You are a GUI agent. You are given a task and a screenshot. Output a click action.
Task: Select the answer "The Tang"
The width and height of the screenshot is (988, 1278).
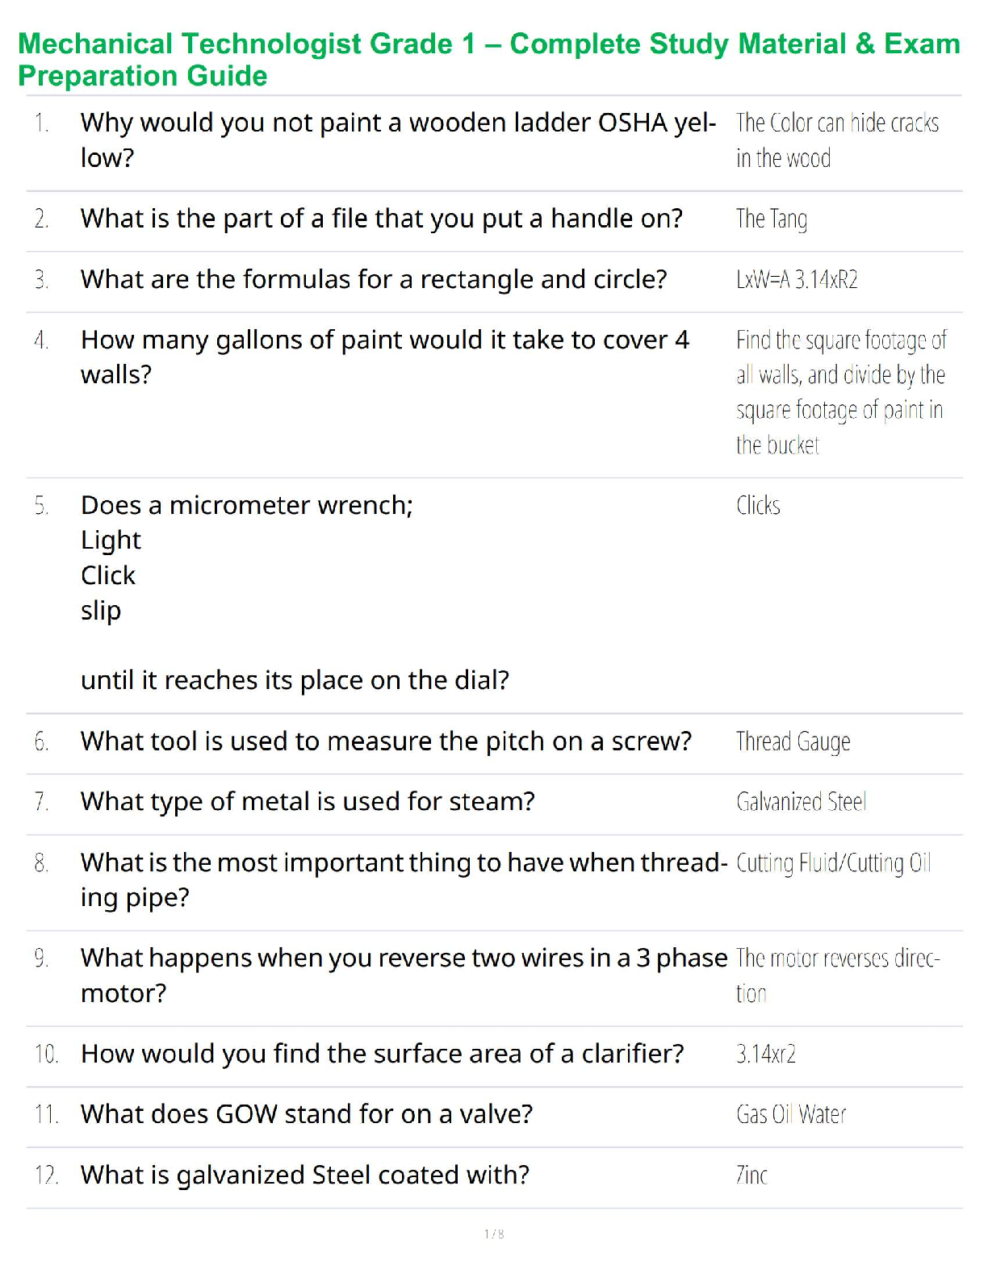coord(771,219)
